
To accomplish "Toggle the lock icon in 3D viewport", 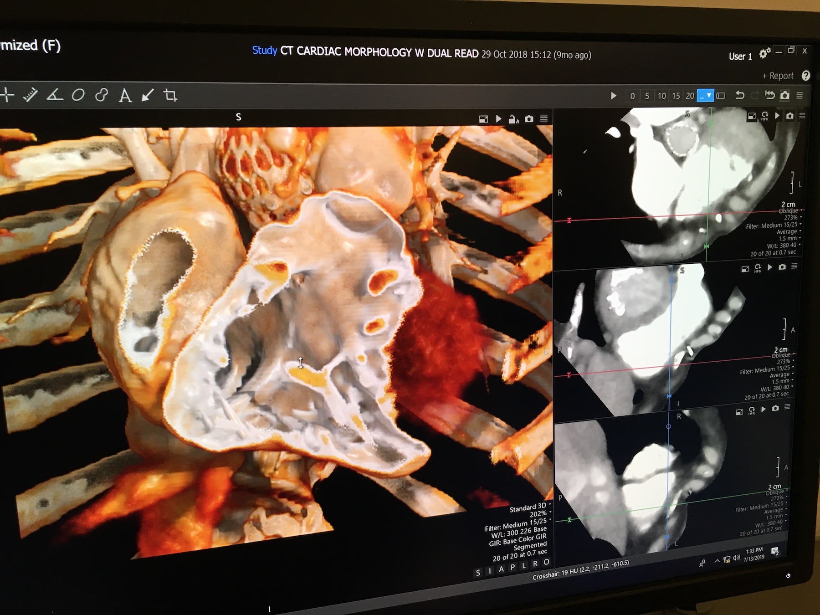I will coord(513,119).
